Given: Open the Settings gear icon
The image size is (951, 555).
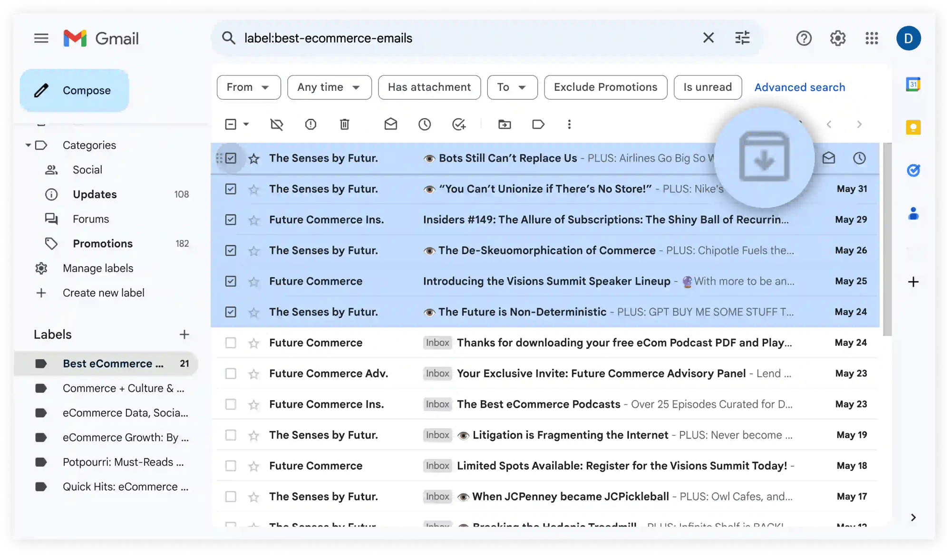Looking at the screenshot, I should pyautogui.click(x=838, y=38).
